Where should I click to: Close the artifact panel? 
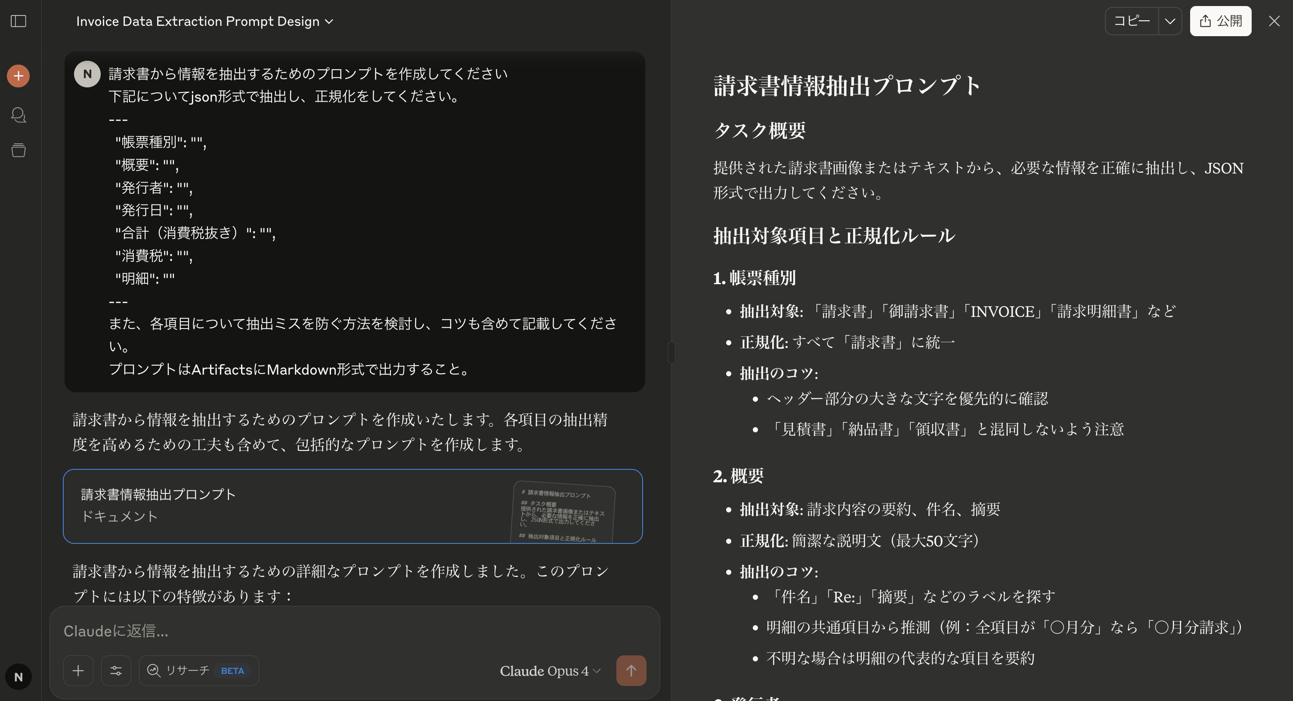1274,21
